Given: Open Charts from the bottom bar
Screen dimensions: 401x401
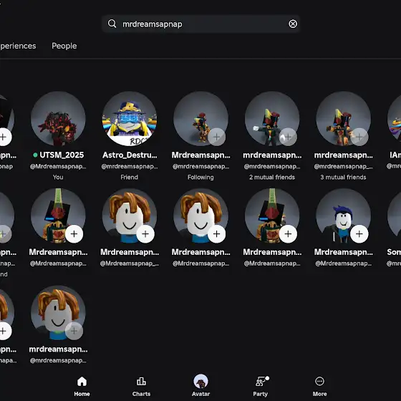Looking at the screenshot, I should [141, 387].
